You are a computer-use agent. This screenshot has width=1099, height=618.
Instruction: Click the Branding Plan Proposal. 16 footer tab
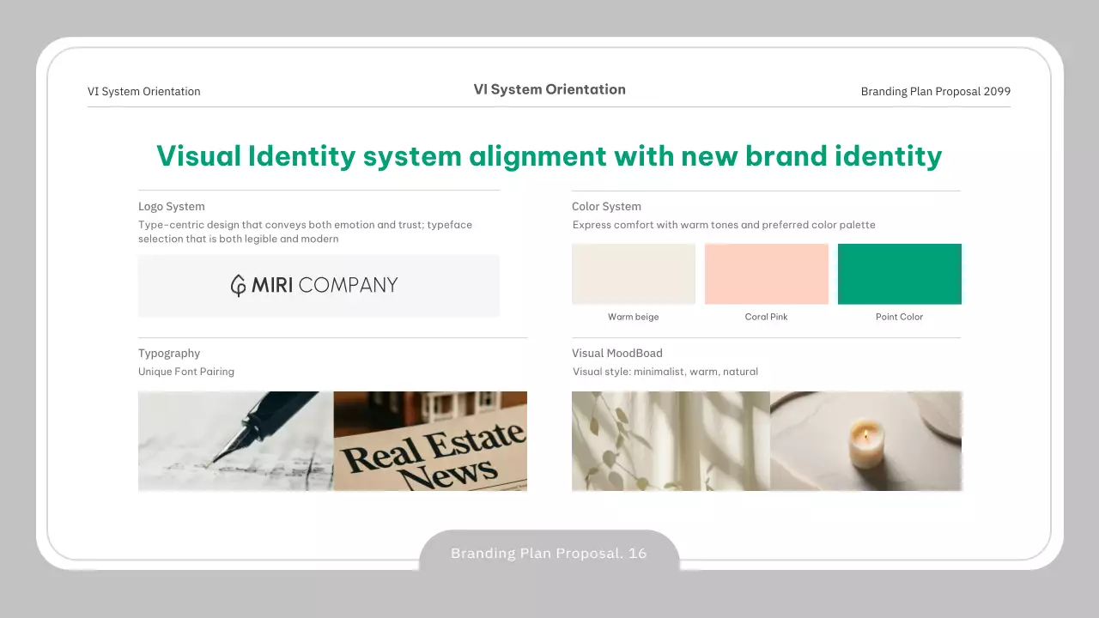pyautogui.click(x=549, y=554)
